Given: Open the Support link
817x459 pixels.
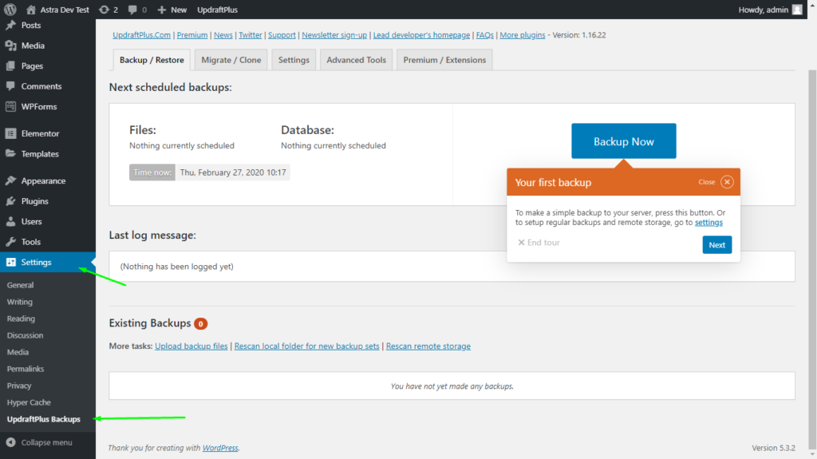Looking at the screenshot, I should pyautogui.click(x=282, y=35).
